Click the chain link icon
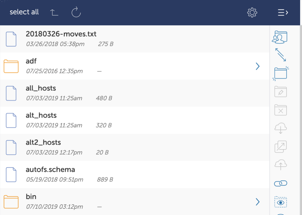This screenshot has height=215, width=302. [x=281, y=183]
